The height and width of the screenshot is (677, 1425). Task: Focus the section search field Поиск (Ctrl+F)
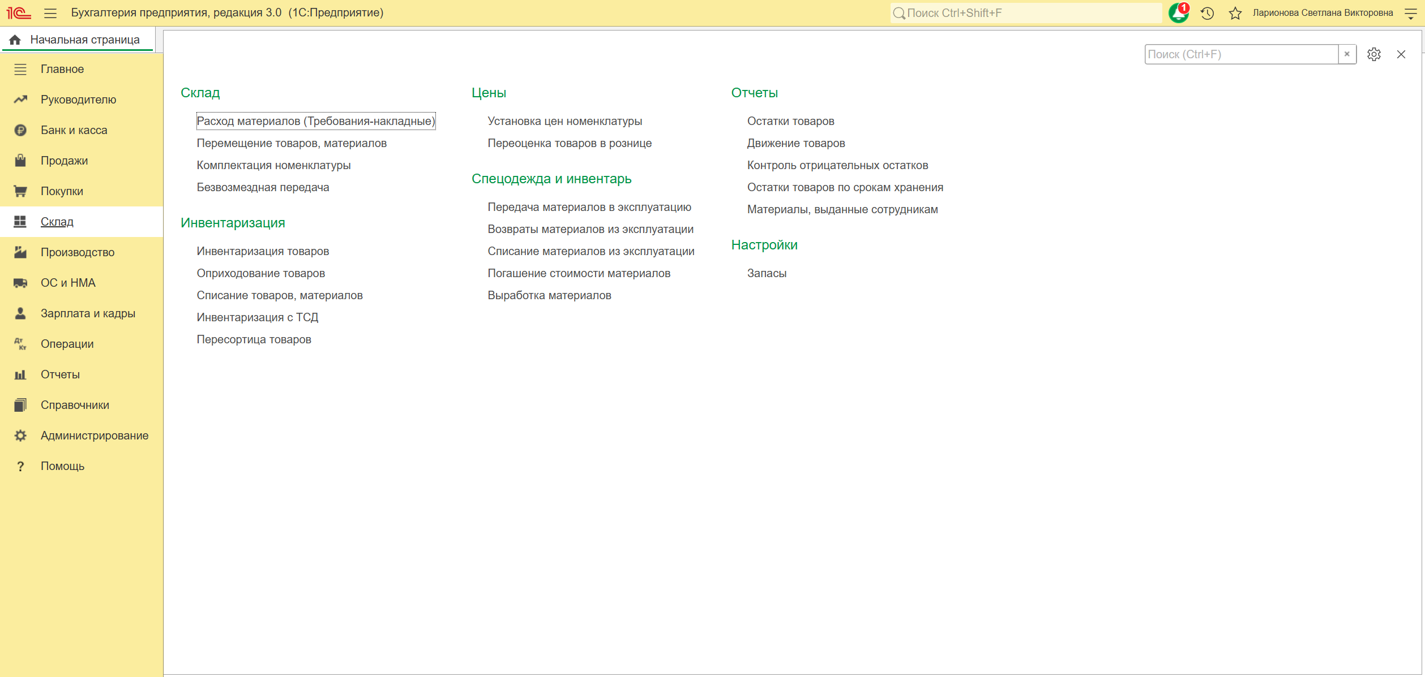(x=1241, y=54)
